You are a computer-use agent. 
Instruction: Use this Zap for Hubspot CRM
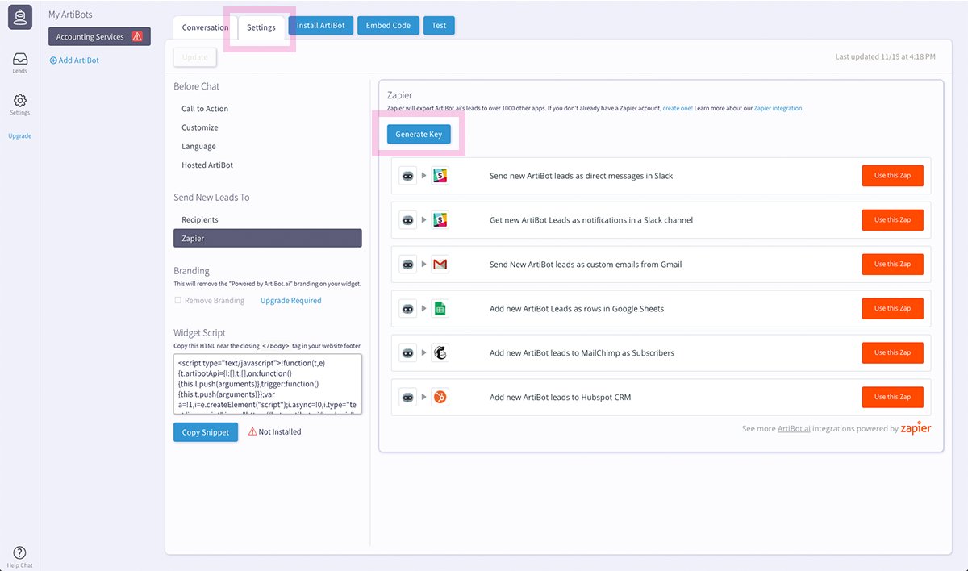click(x=892, y=398)
